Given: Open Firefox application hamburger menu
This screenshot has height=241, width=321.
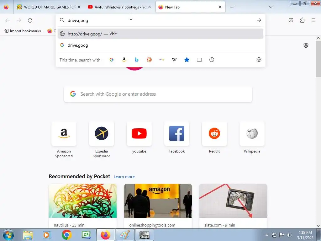Looking at the screenshot, I should pos(313,20).
